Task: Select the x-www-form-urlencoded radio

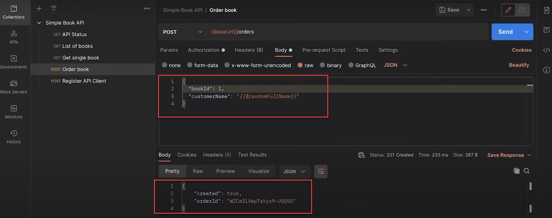Action: pyautogui.click(x=227, y=65)
